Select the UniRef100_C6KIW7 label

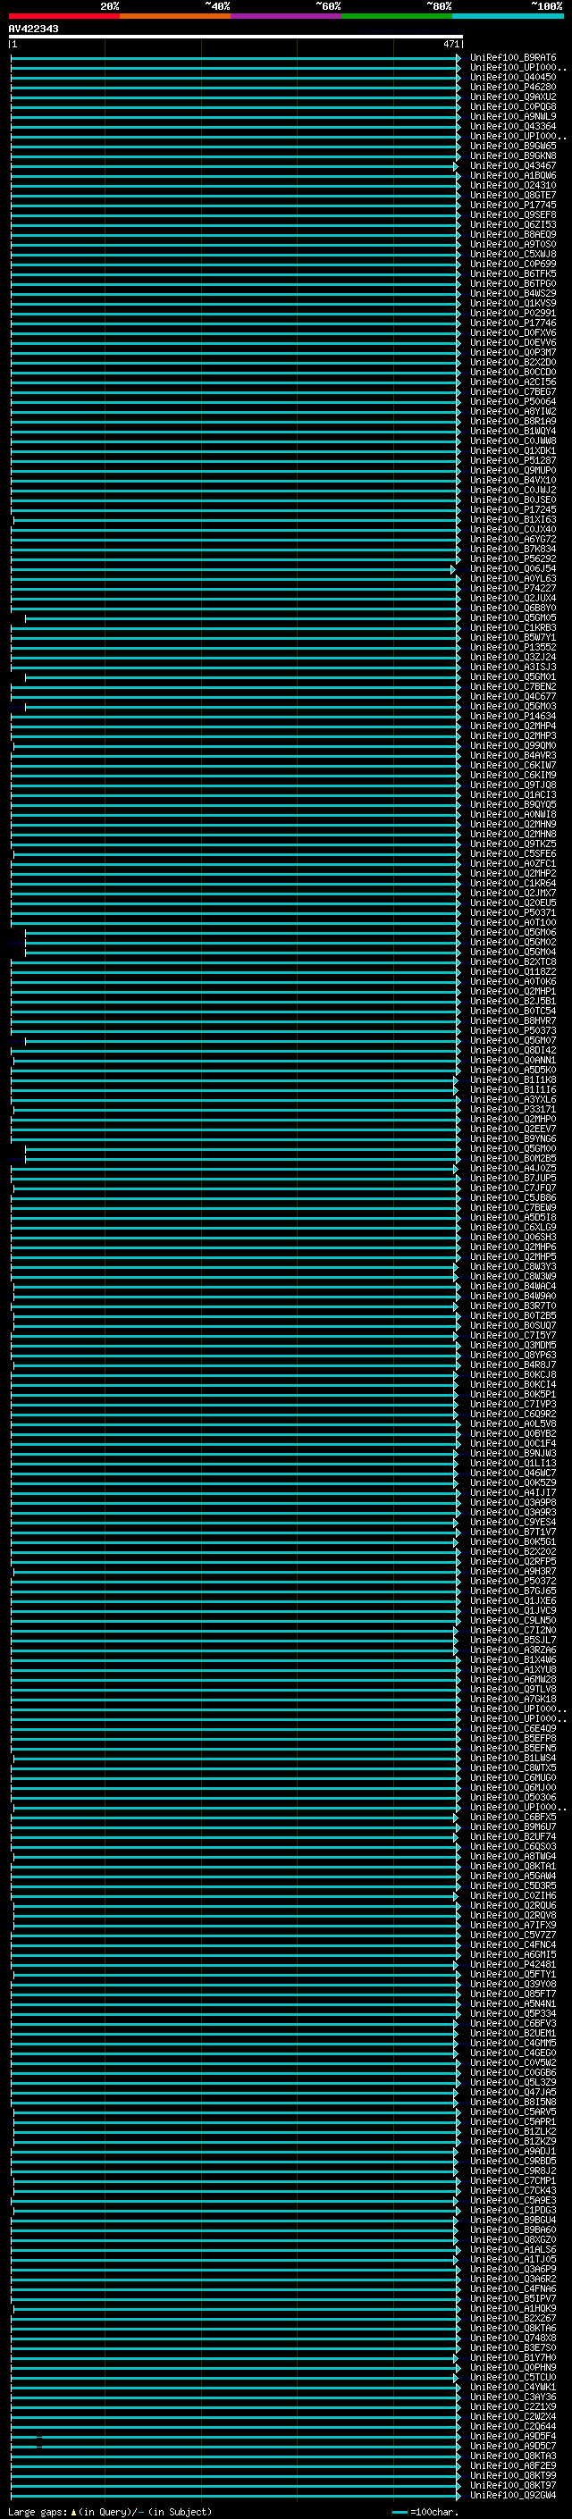click(513, 766)
